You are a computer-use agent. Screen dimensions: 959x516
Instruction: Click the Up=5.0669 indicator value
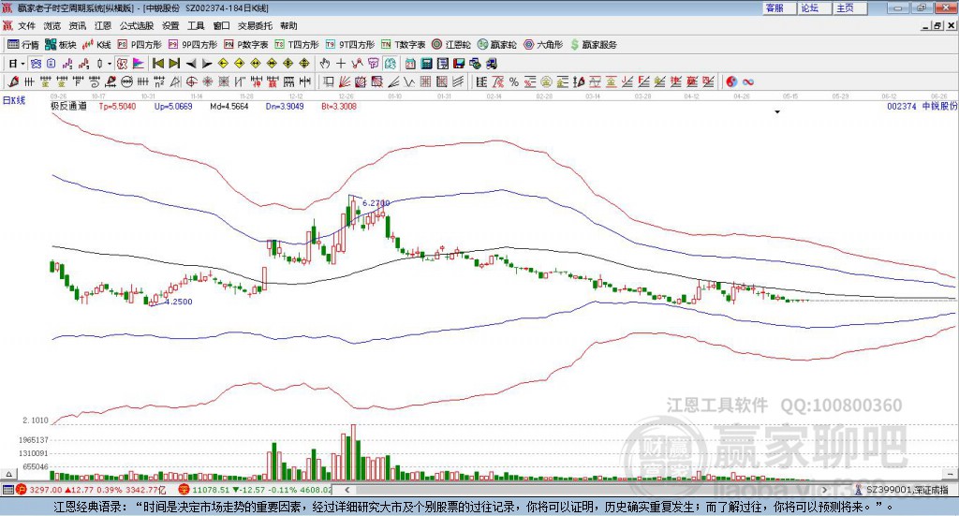tap(173, 107)
